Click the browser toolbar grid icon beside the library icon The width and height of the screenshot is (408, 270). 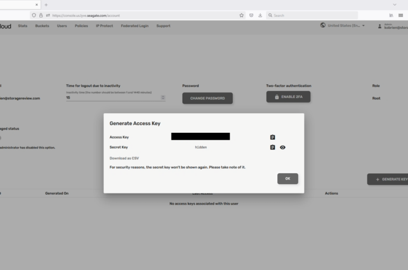[401, 15]
